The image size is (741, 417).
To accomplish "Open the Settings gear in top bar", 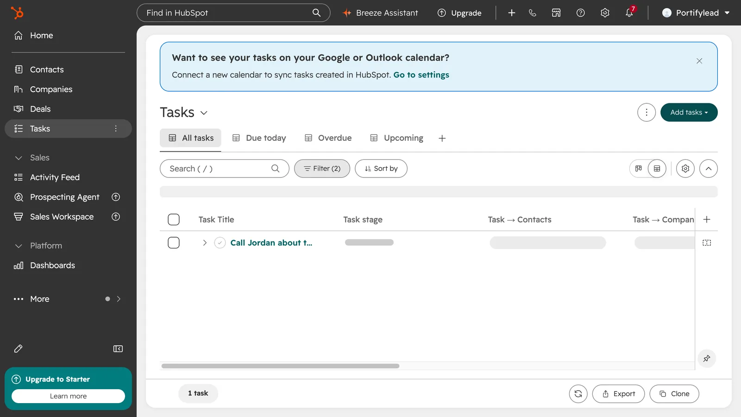I will point(605,13).
